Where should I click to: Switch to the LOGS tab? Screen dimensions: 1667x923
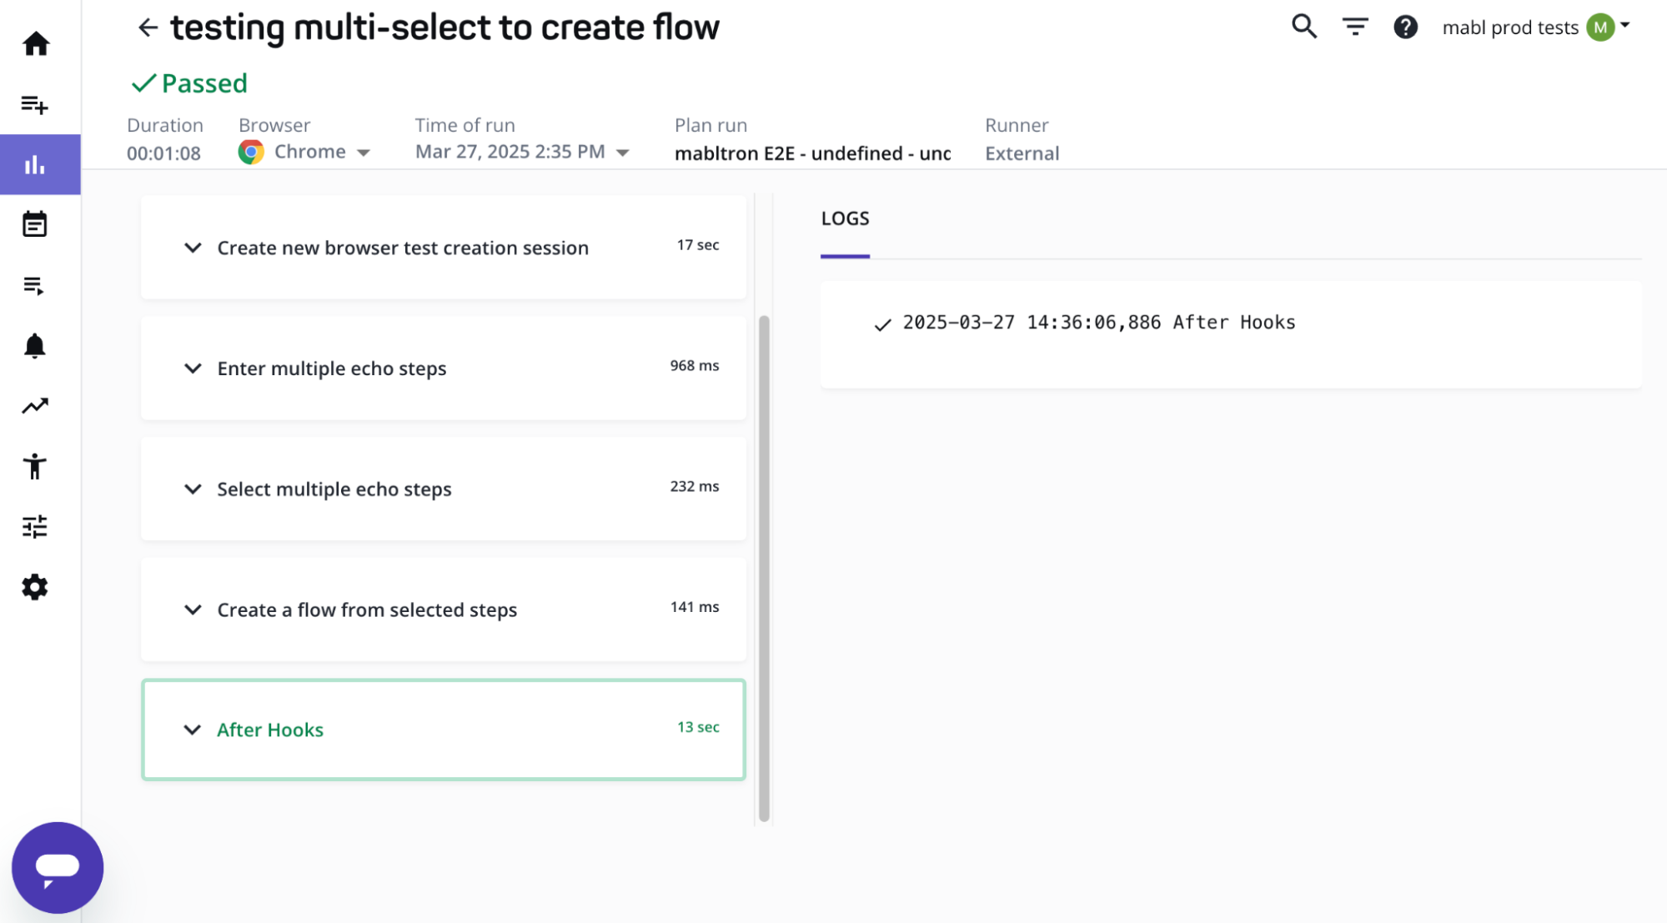click(845, 219)
